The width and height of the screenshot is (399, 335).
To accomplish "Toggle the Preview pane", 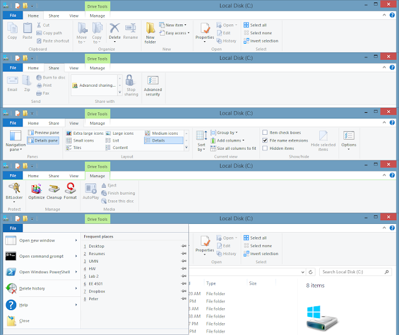I will tap(44, 133).
